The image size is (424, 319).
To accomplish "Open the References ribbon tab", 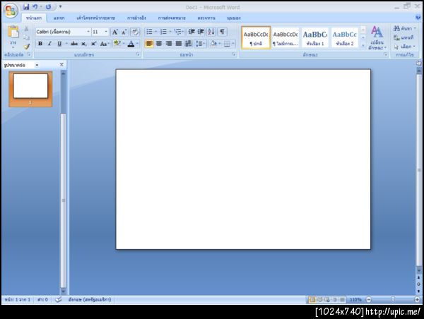I will coord(136,18).
